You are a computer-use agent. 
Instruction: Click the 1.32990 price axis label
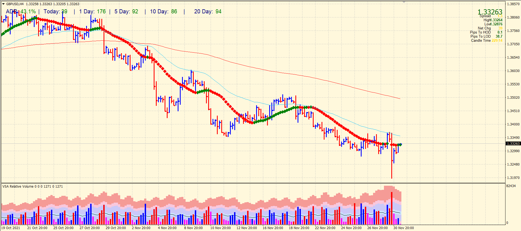513,151
